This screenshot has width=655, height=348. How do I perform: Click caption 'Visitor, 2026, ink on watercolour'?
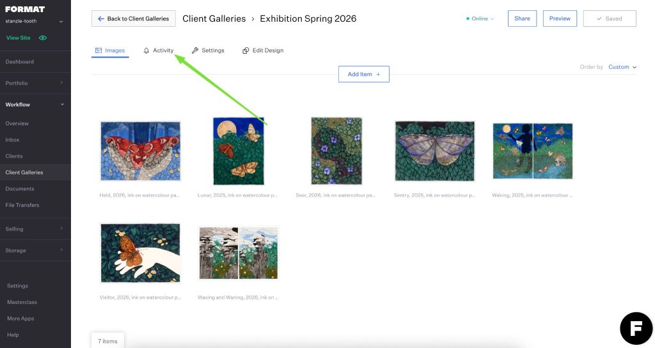tap(140, 298)
